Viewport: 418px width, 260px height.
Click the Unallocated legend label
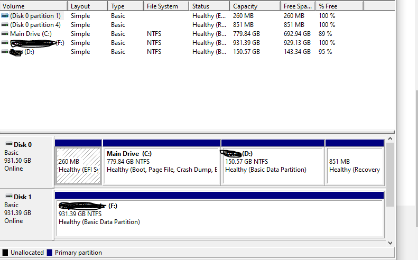[x=27, y=253]
